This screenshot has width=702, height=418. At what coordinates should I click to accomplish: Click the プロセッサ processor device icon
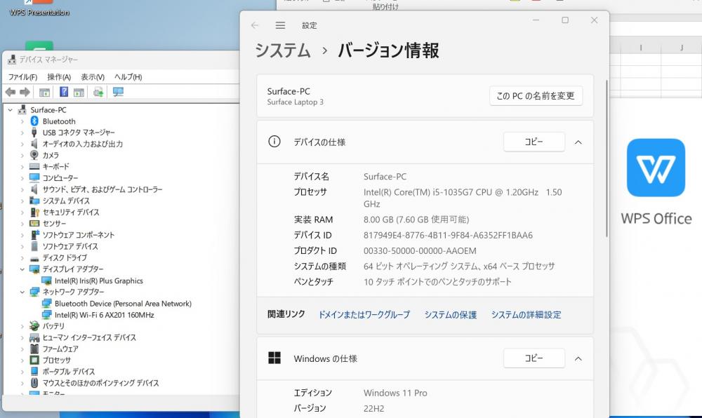coord(34,360)
